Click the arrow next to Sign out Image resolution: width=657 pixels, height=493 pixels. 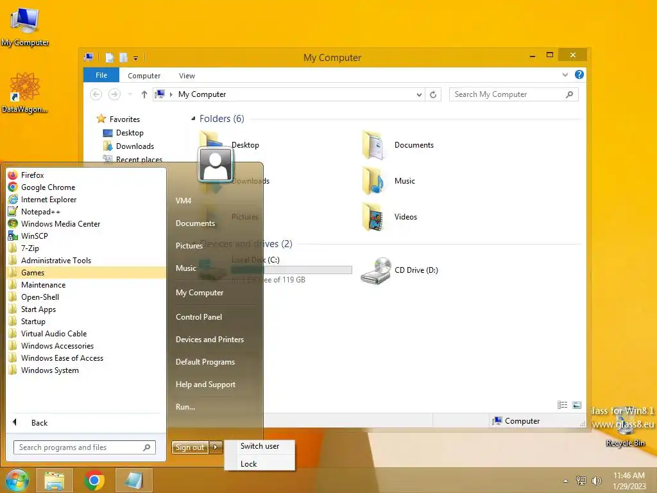(x=216, y=447)
